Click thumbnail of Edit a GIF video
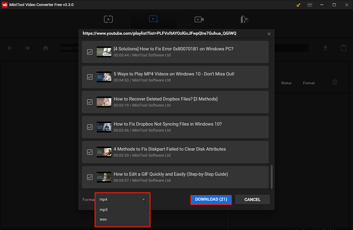The image size is (353, 230). click(x=104, y=177)
